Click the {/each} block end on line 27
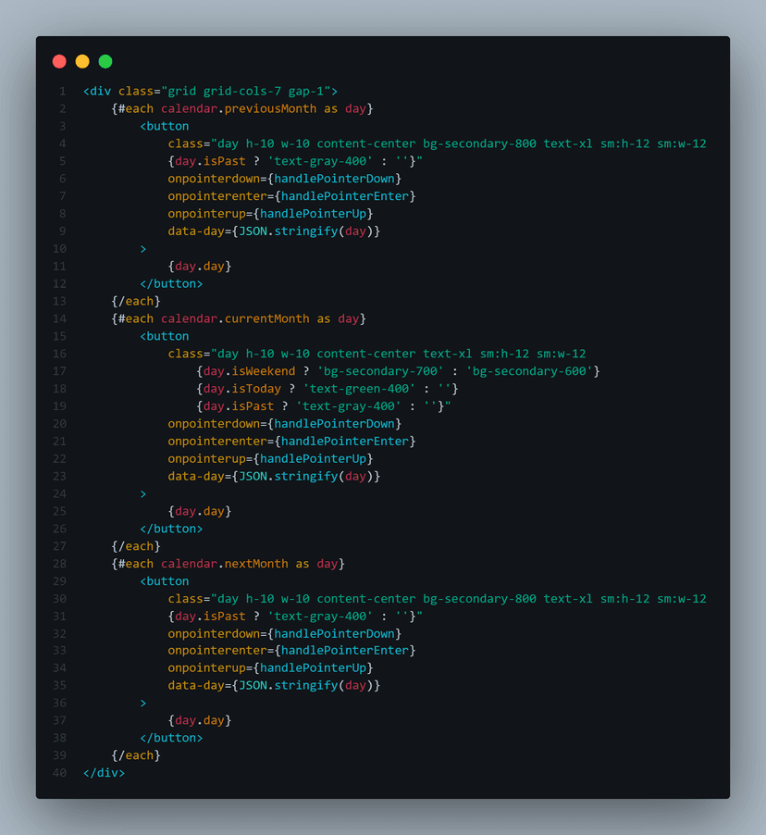766x835 pixels. (x=136, y=546)
